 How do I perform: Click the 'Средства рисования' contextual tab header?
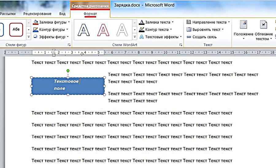coord(90,6)
